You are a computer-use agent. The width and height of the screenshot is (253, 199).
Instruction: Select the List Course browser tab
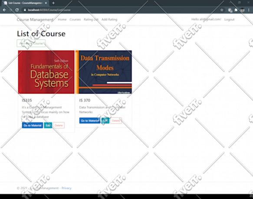[x=25, y=3]
